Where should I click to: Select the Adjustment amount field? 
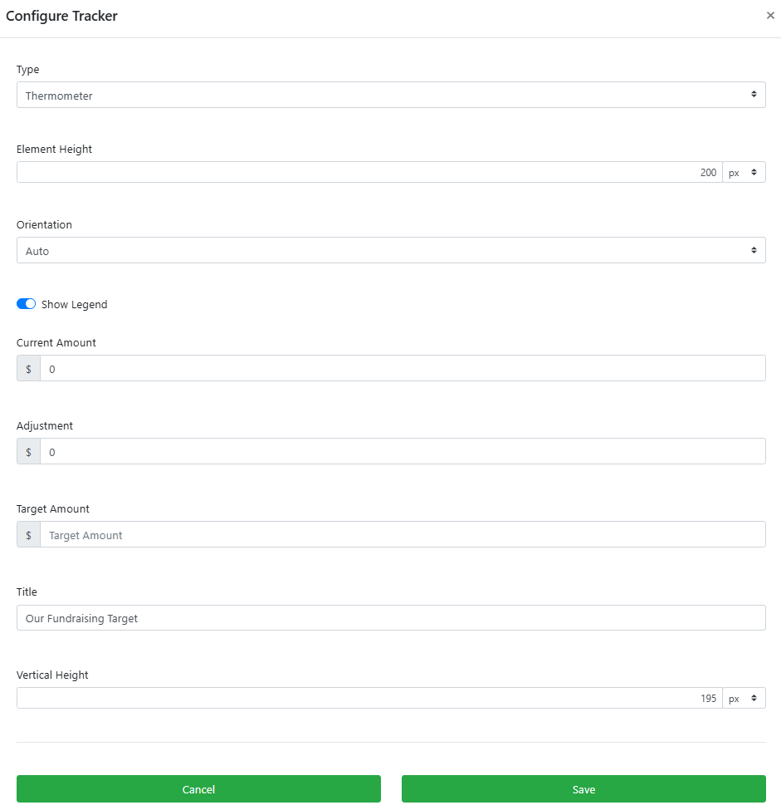(403, 451)
